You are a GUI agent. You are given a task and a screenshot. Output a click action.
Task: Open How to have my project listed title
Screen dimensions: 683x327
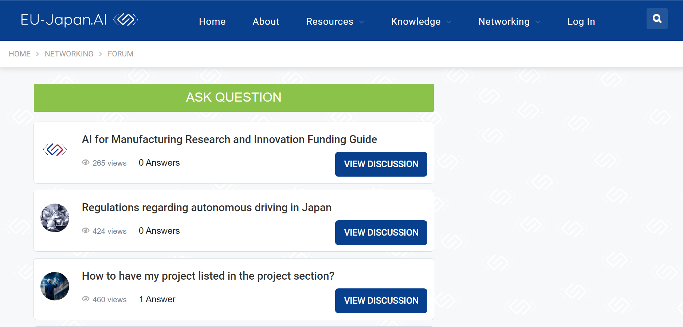coord(208,276)
